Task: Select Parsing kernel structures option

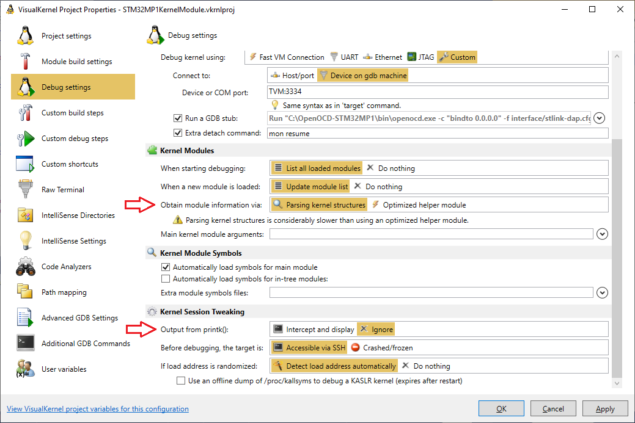Action: click(319, 205)
